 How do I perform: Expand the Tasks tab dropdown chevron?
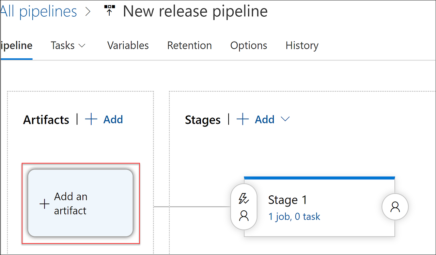[x=82, y=46]
